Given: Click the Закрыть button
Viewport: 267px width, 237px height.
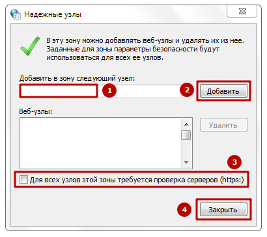Looking at the screenshot, I should pyautogui.click(x=223, y=210).
